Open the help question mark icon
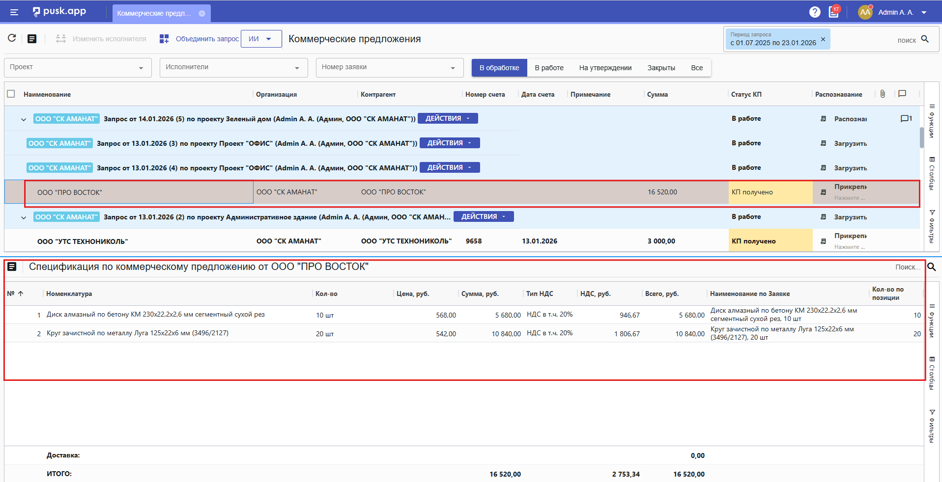 815,12
